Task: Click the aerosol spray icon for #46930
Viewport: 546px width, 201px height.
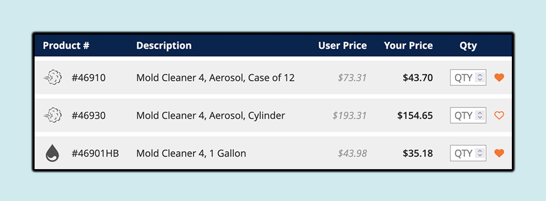Action: click(53, 116)
